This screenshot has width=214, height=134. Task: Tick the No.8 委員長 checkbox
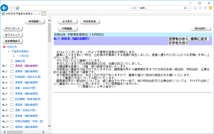[12, 105]
